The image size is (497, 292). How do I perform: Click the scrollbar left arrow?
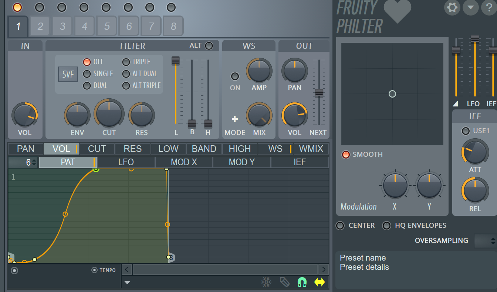[126, 269]
